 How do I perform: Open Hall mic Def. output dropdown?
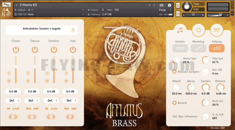70,101
